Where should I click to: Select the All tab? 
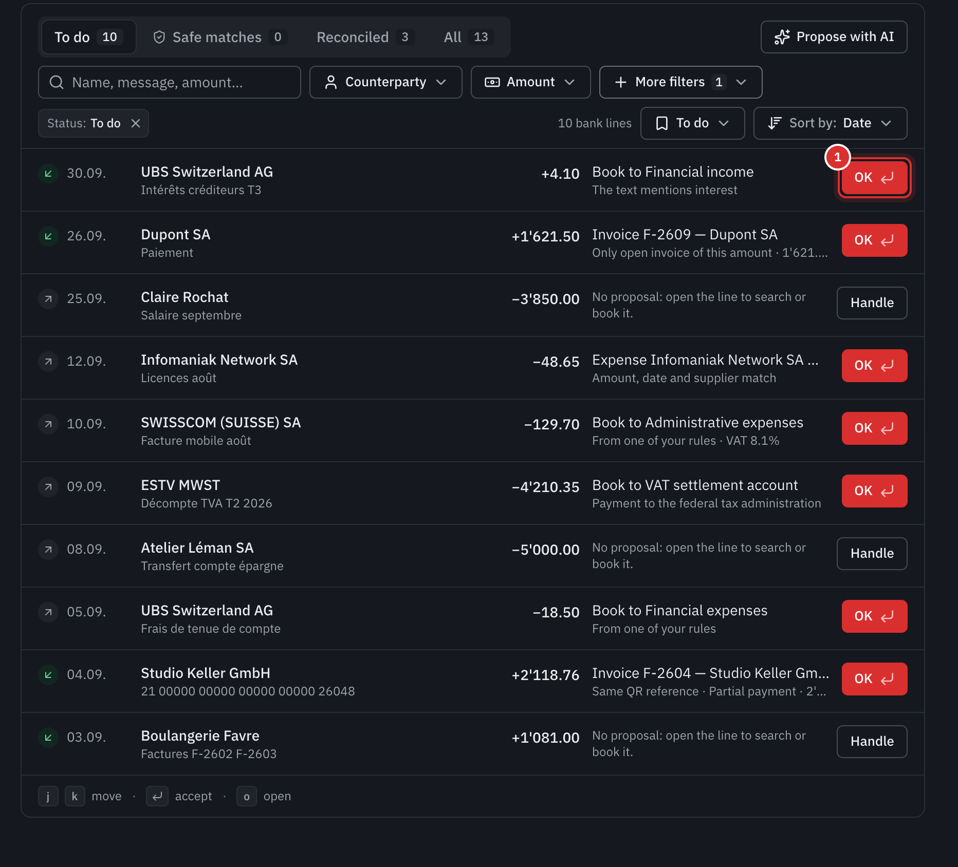(468, 37)
